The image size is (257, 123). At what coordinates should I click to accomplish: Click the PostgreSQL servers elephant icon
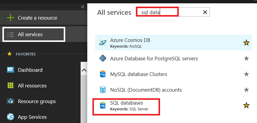103,58
